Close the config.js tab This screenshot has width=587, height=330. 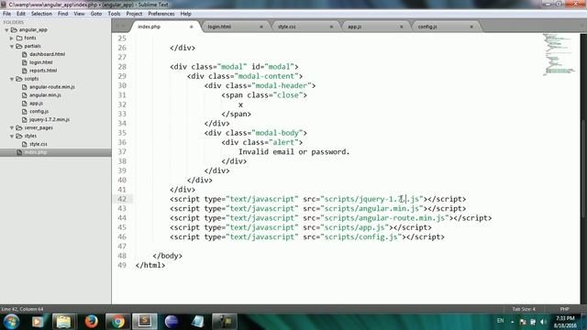point(471,27)
